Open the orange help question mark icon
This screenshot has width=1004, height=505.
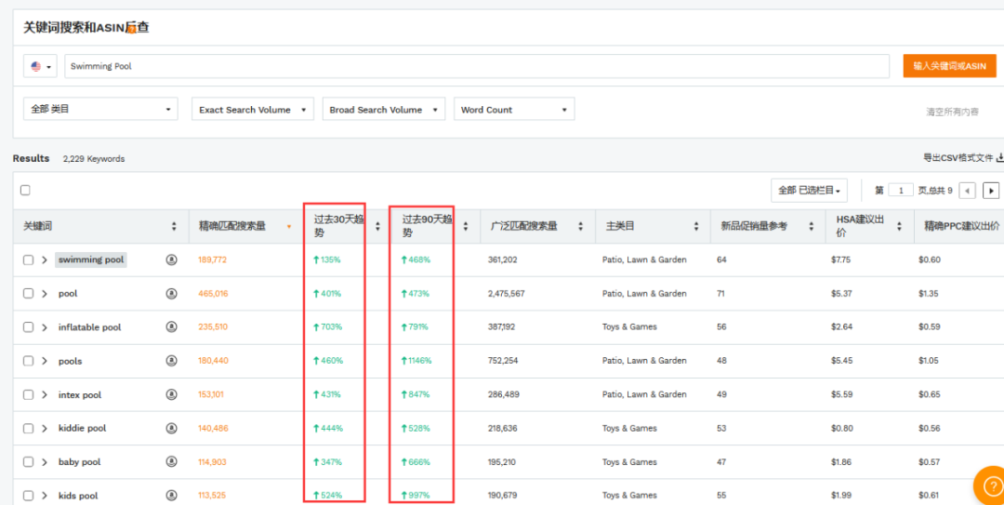(991, 487)
